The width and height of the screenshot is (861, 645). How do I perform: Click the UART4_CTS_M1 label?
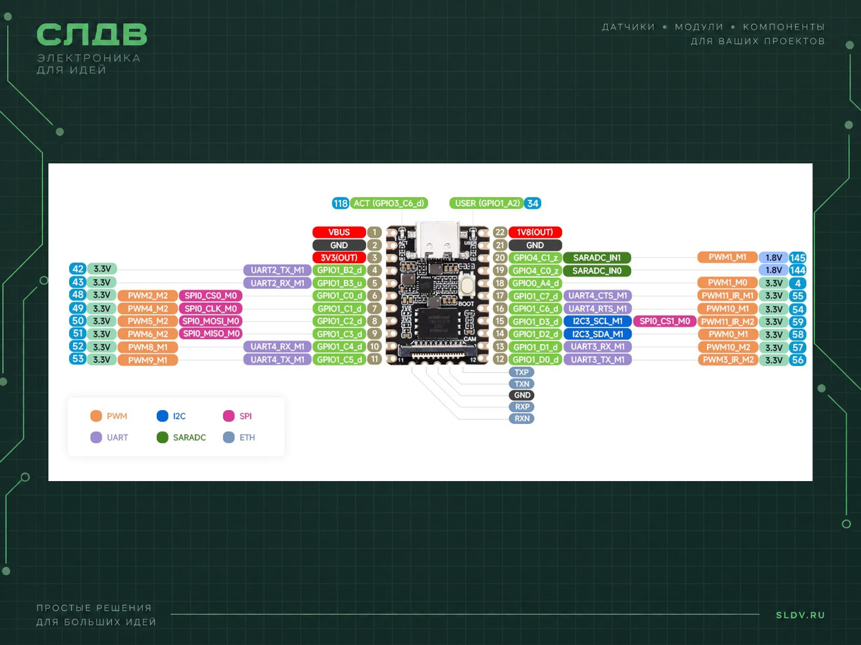point(597,296)
